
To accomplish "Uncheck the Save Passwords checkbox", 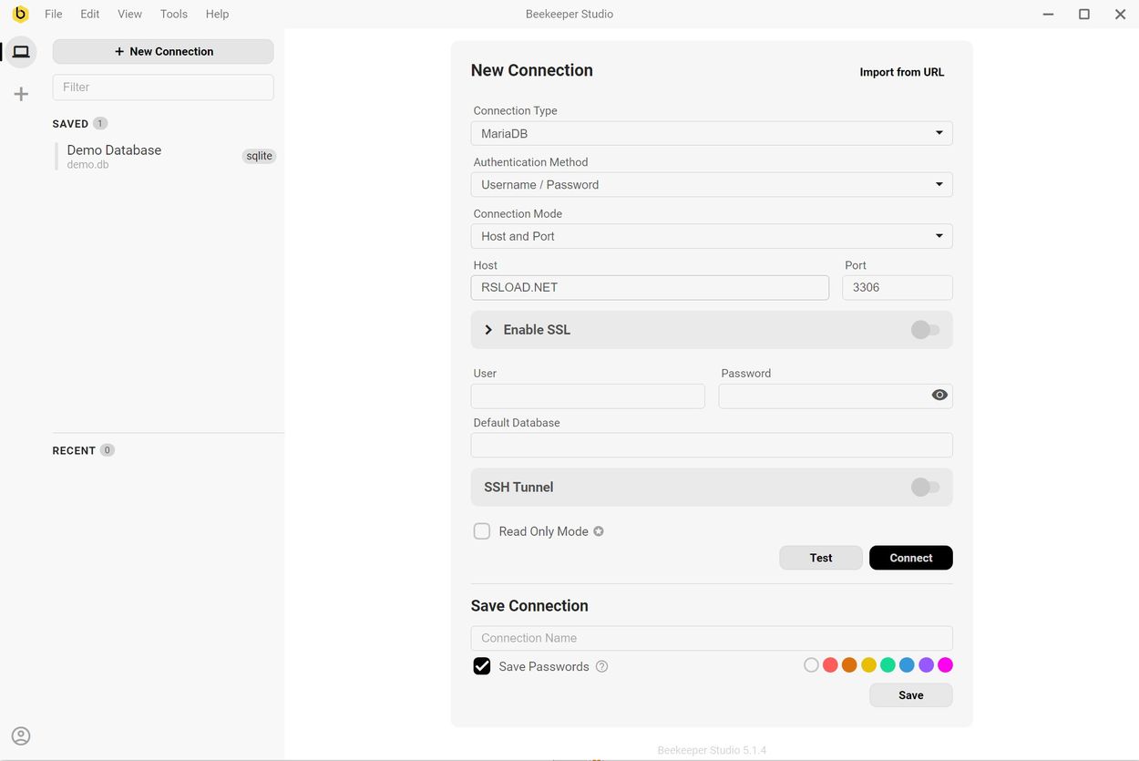I will click(x=482, y=666).
